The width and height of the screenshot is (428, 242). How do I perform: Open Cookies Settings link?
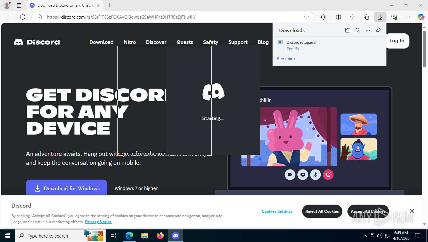point(277,211)
